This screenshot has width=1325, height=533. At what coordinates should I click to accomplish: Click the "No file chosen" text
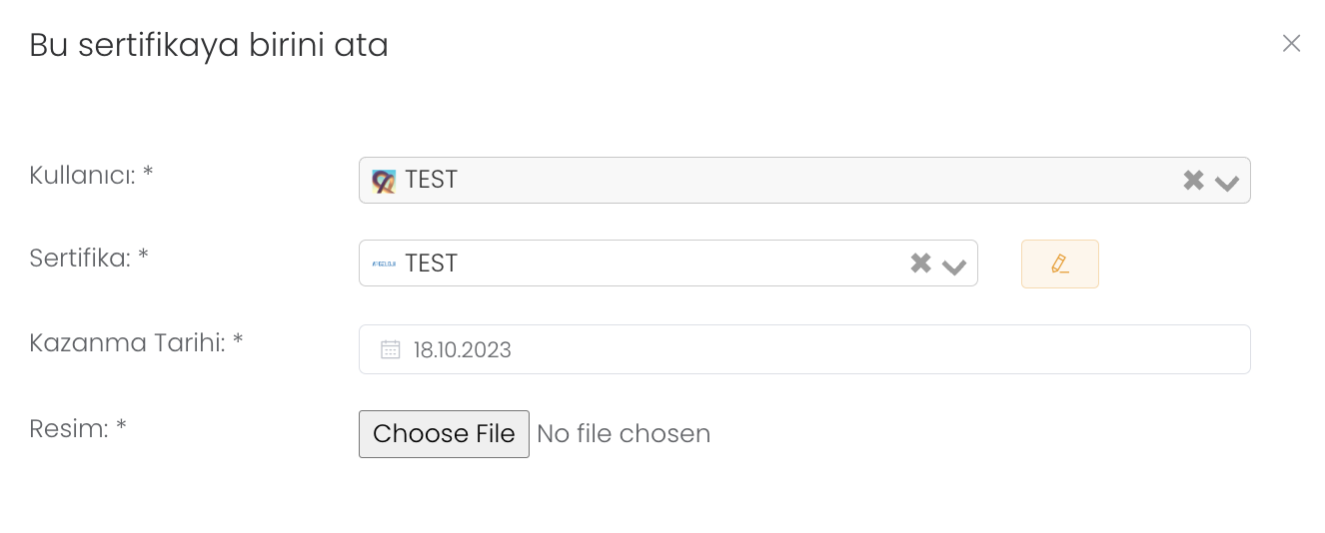point(624,434)
